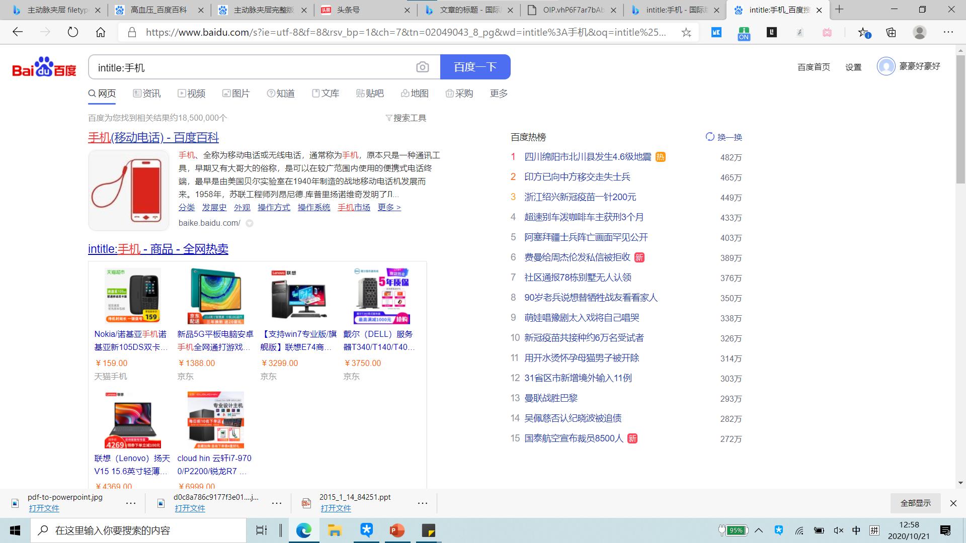
Task: Click the chevron next to baike.baidu.com
Action: pyautogui.click(x=249, y=223)
